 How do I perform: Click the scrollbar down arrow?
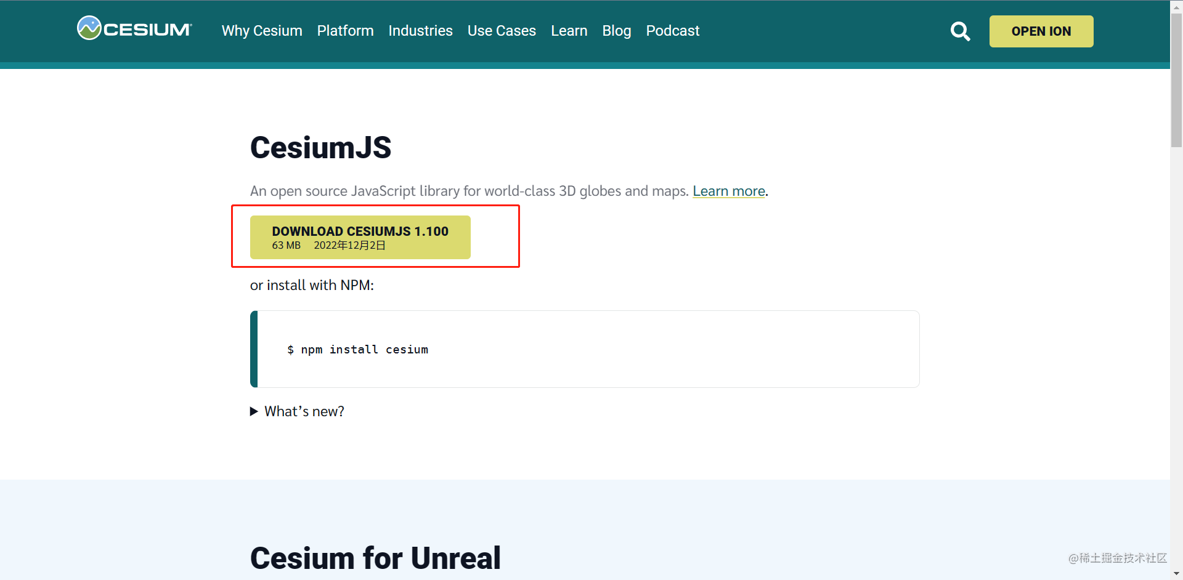click(x=1176, y=574)
